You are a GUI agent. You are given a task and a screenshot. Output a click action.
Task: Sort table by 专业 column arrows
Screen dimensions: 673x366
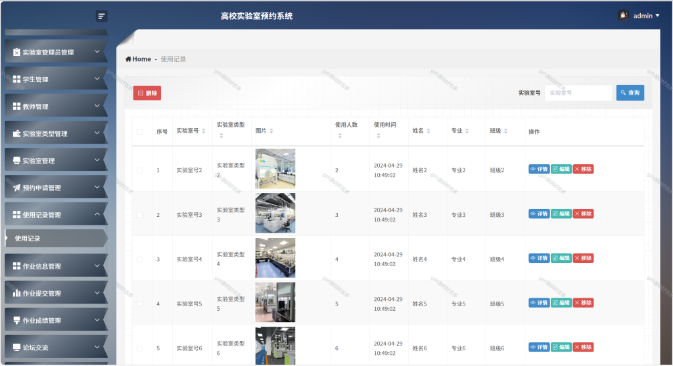[467, 131]
